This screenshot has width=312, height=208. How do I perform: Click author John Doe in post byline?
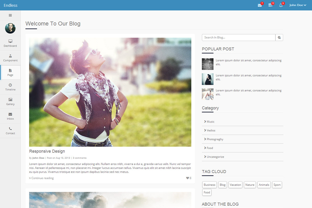38,158
